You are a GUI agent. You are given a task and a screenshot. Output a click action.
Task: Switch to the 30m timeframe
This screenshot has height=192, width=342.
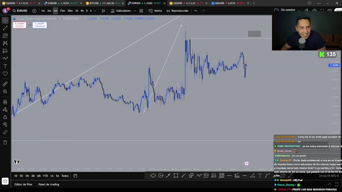point(70,11)
